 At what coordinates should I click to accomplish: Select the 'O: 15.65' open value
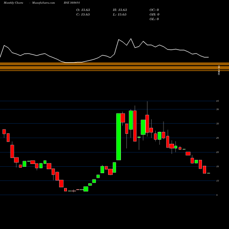click(83, 10)
